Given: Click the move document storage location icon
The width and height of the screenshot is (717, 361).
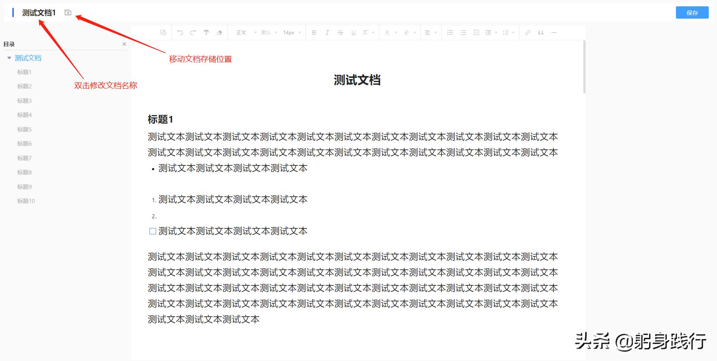Looking at the screenshot, I should click(x=68, y=12).
